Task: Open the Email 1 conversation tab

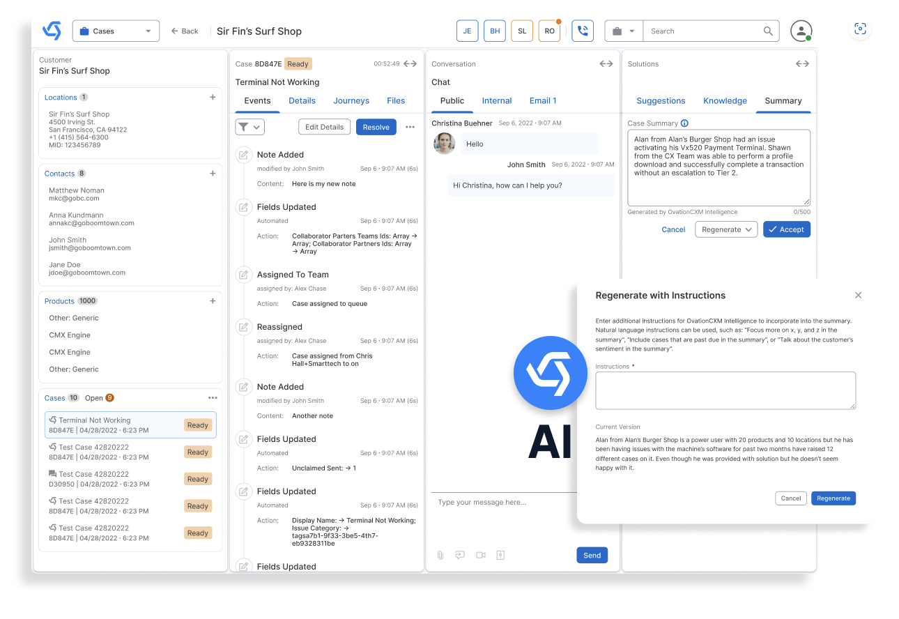Action: [x=542, y=100]
